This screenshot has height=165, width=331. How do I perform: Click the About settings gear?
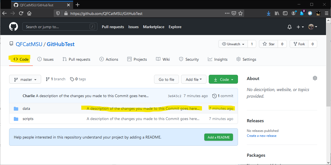315,78
